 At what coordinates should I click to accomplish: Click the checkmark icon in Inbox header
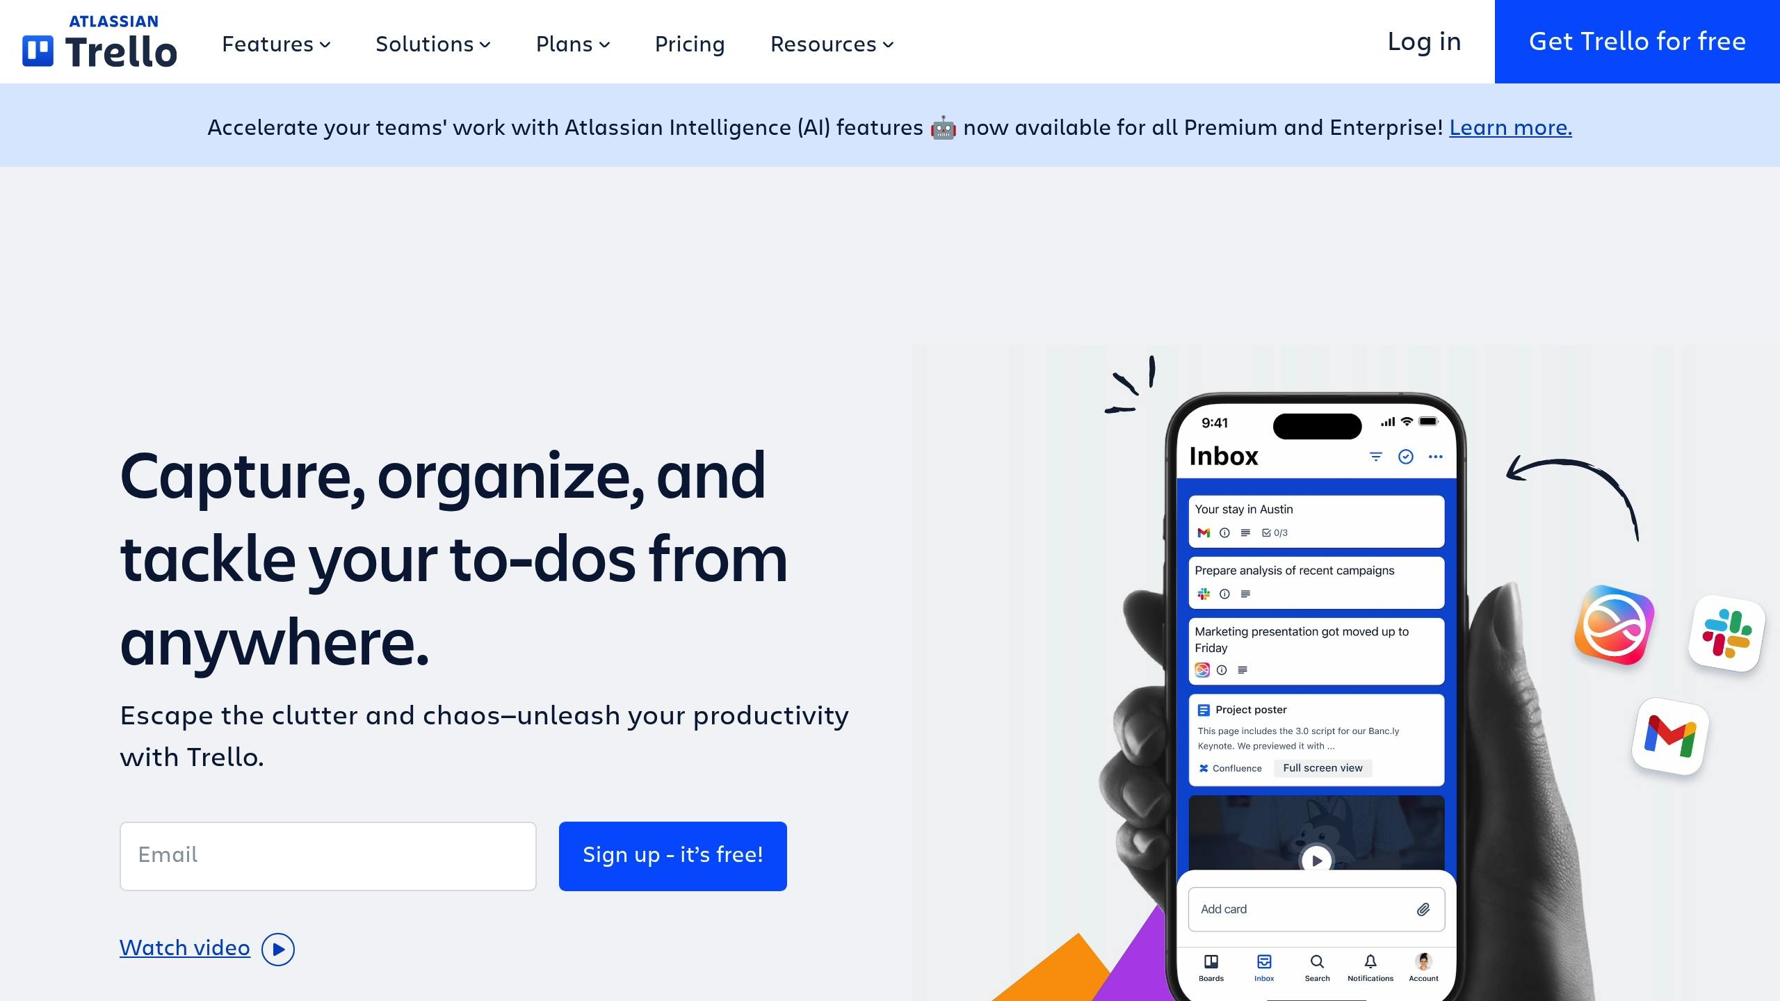tap(1406, 456)
